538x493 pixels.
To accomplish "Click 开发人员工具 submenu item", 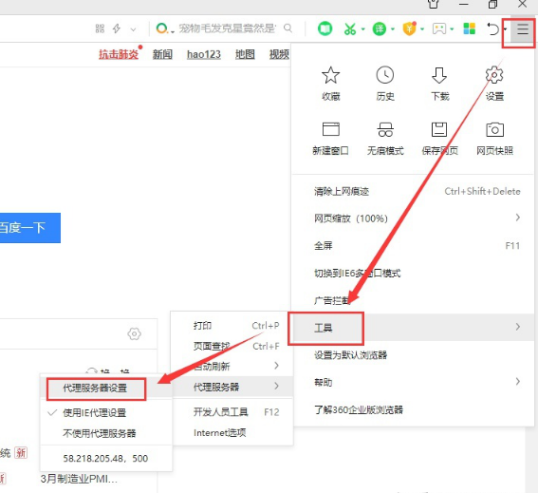I will click(x=232, y=411).
